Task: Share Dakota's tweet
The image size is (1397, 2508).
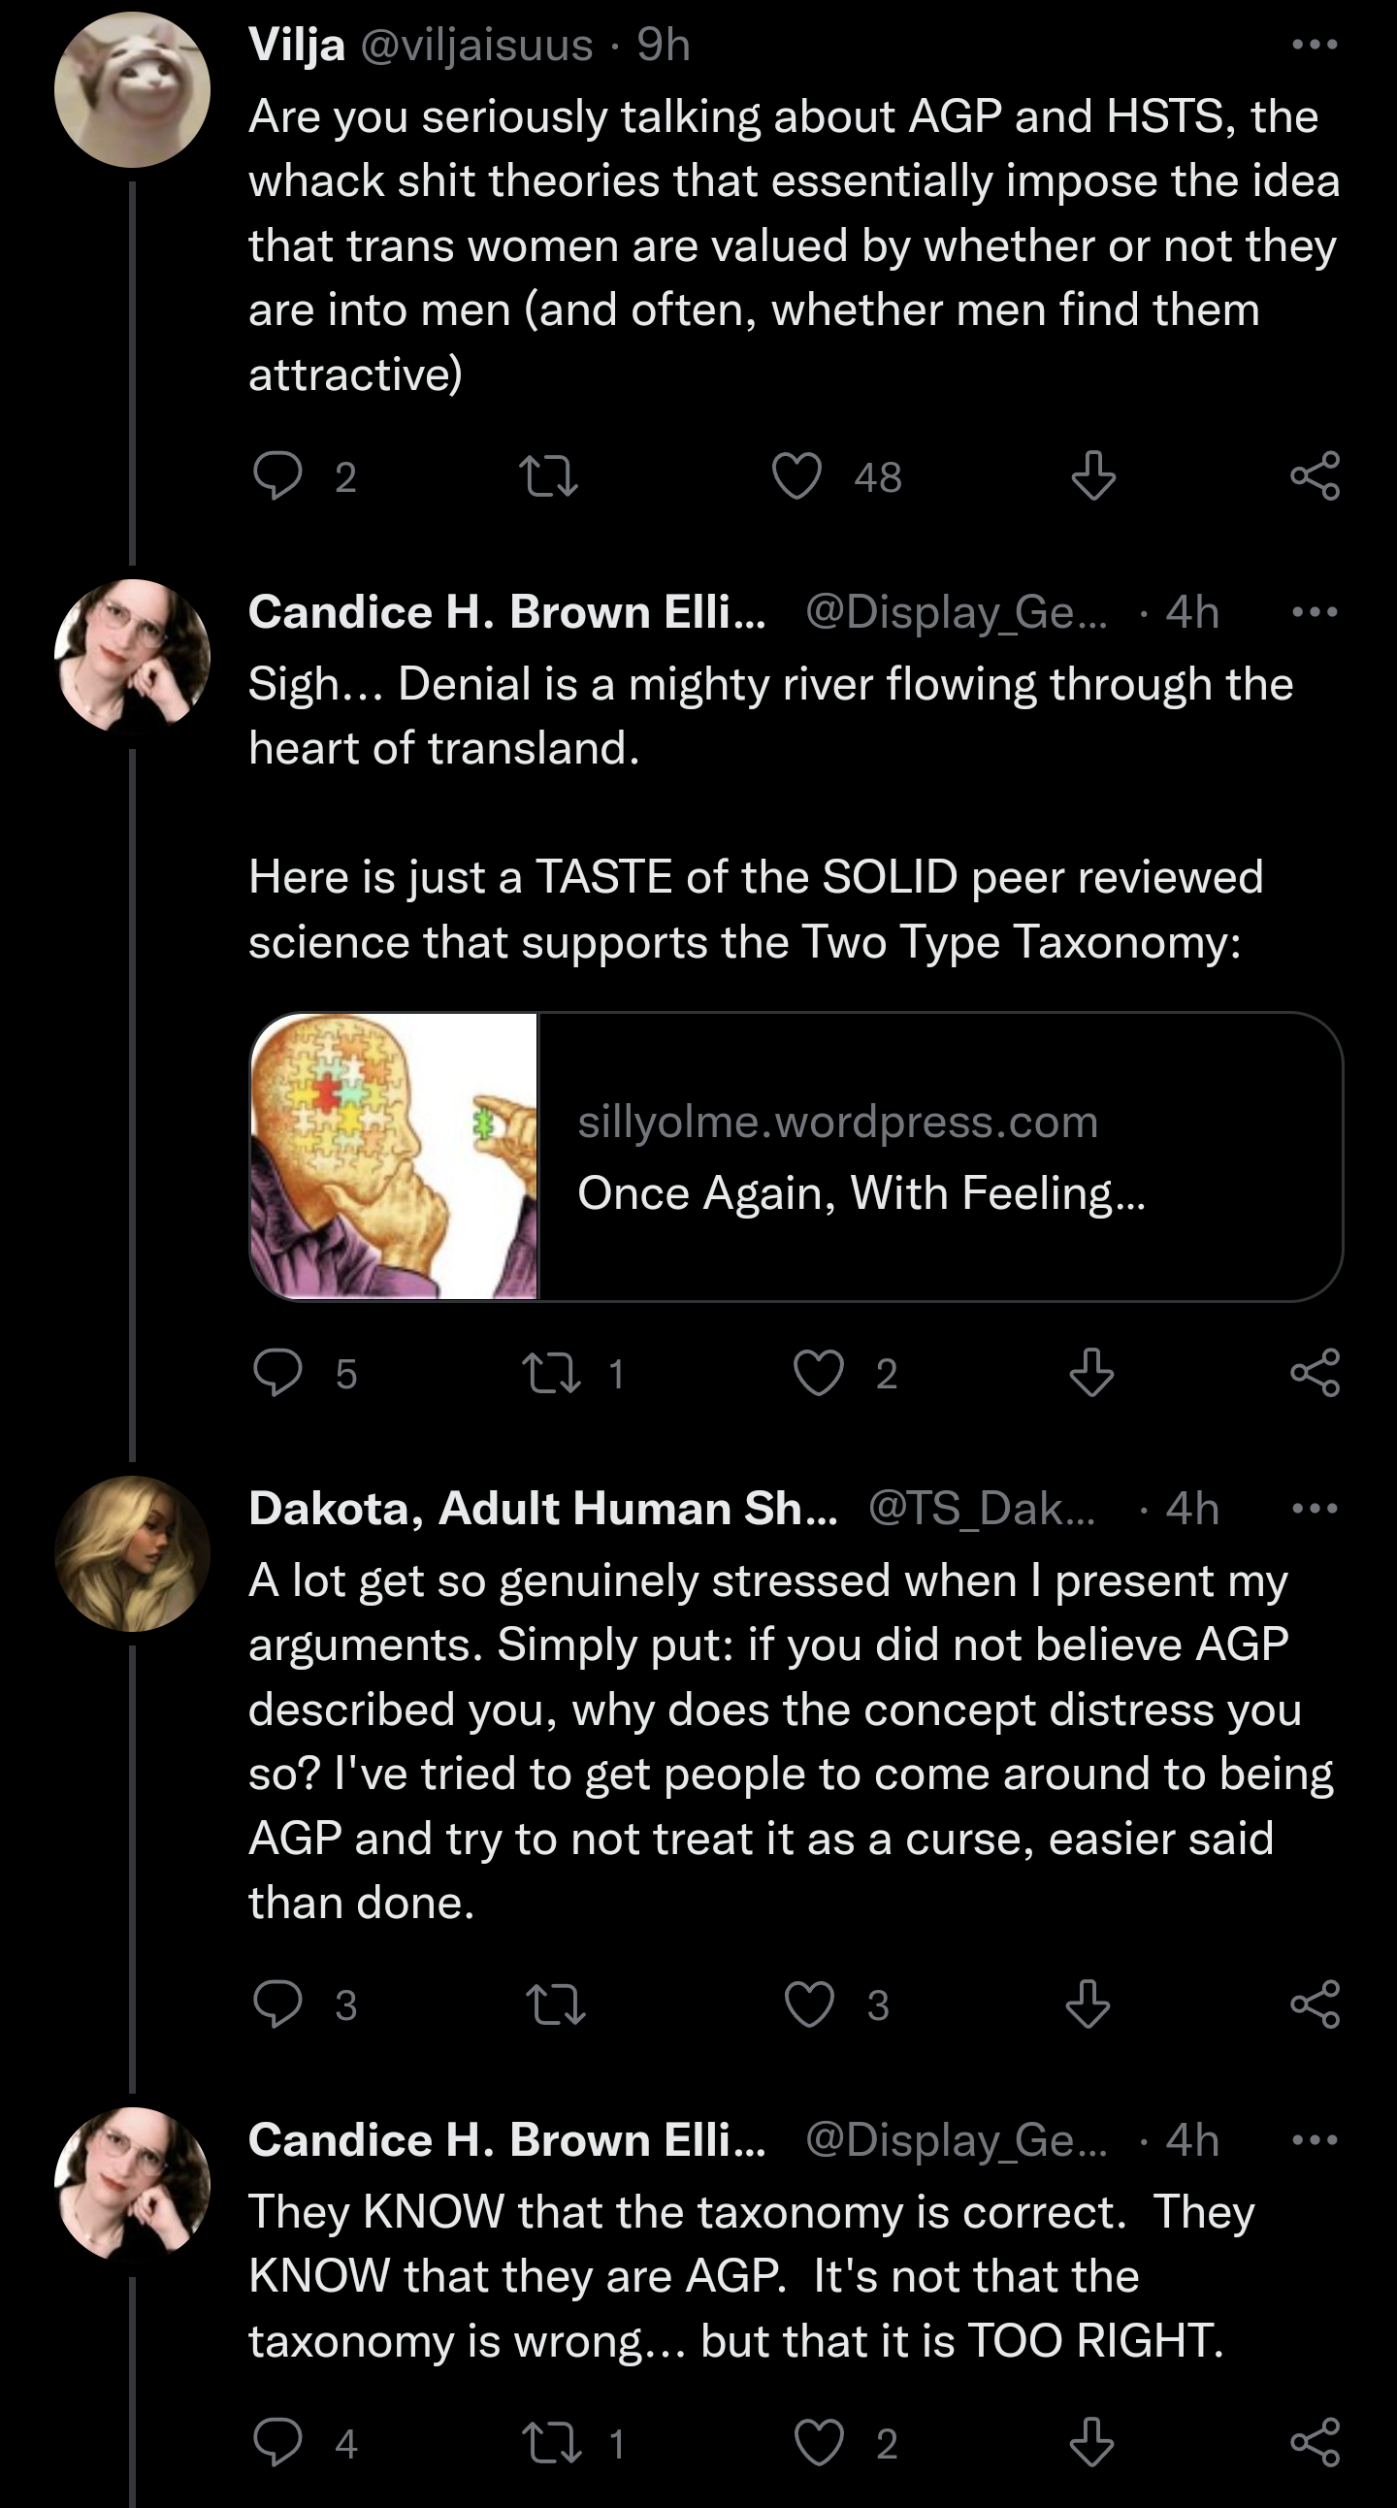Action: tap(1315, 2004)
